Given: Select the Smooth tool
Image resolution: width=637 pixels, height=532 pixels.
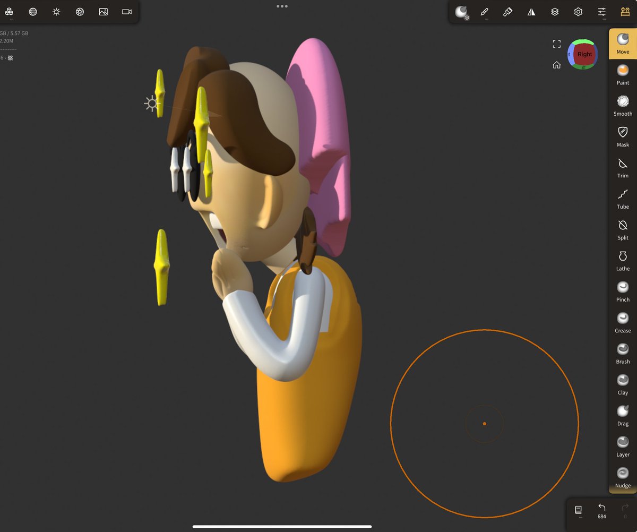Looking at the screenshot, I should [623, 106].
